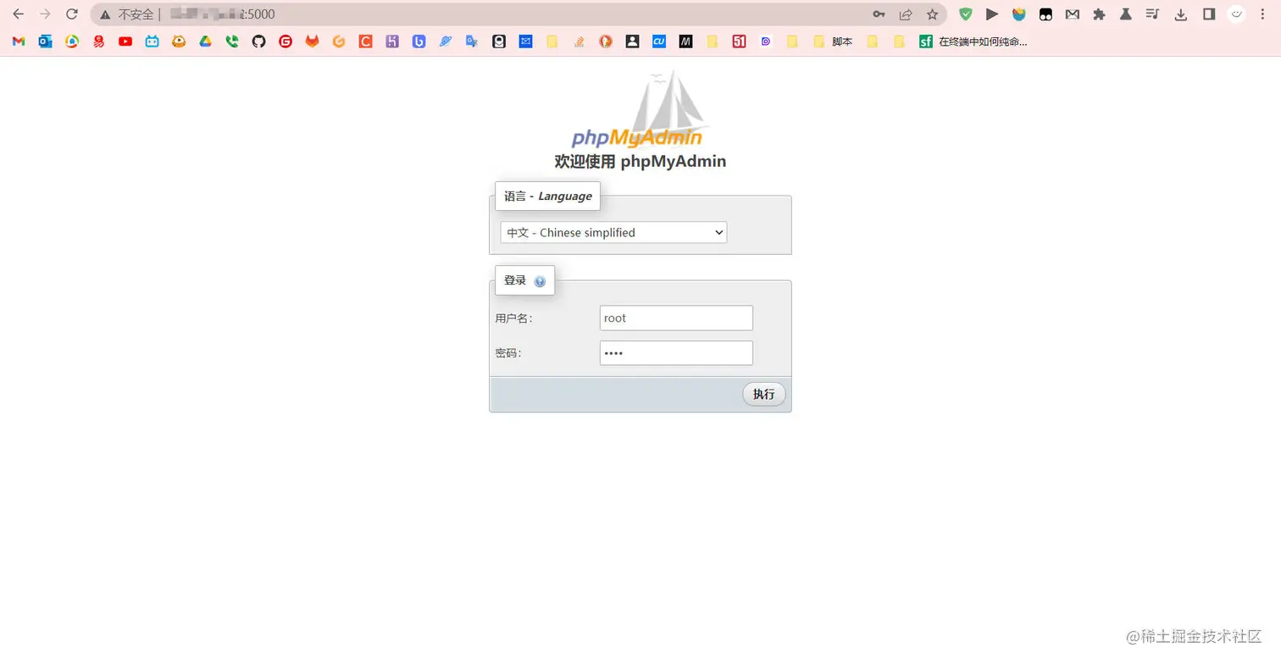Open the 语言 Language dropdown
The height and width of the screenshot is (664, 1281).
pyautogui.click(x=612, y=232)
